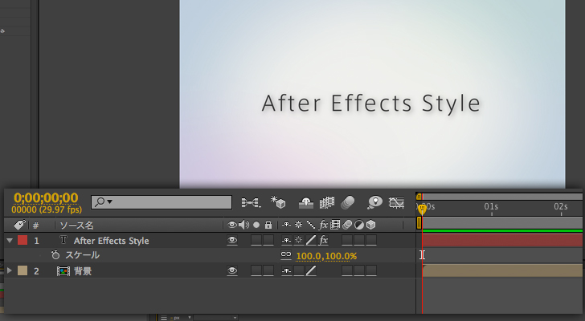Open the composition mini-flowchart
The image size is (585, 321).
point(251,202)
